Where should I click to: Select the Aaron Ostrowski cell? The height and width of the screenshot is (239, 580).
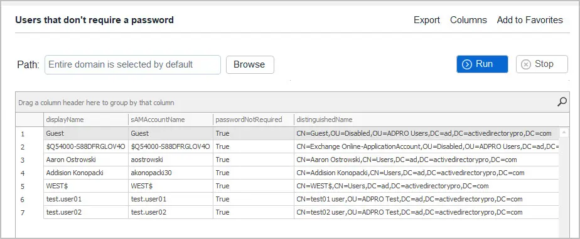point(86,160)
